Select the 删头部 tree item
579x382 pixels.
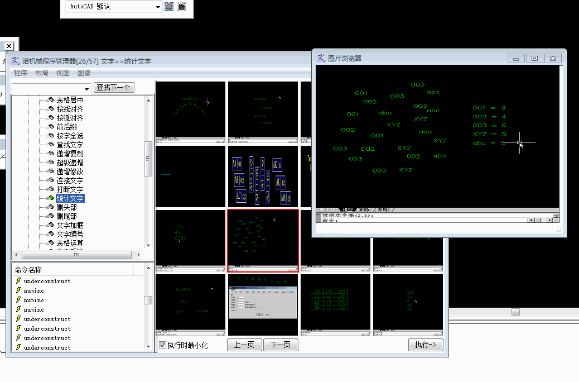(66, 207)
